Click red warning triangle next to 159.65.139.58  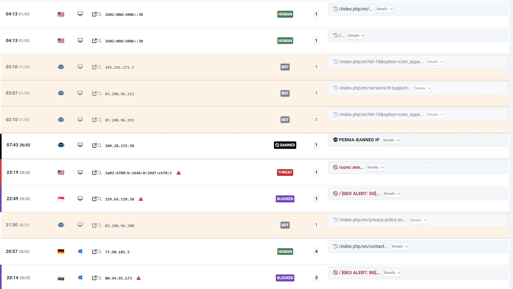tap(141, 199)
